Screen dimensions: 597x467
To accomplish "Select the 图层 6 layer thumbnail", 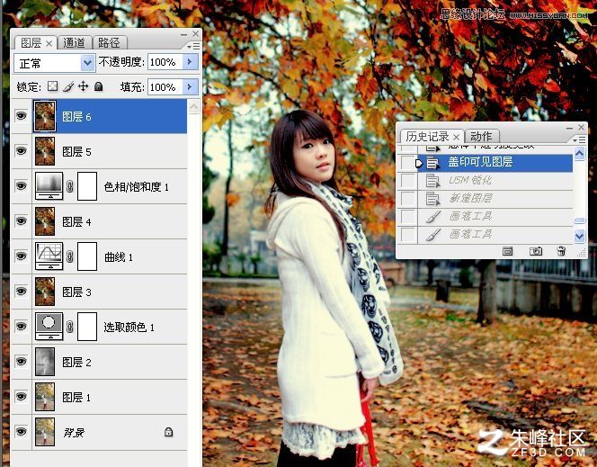I will 45,116.
